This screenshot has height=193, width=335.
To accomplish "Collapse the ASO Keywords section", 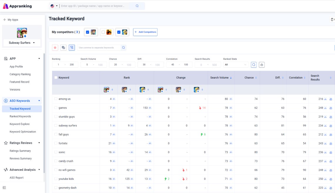I will (39, 101).
